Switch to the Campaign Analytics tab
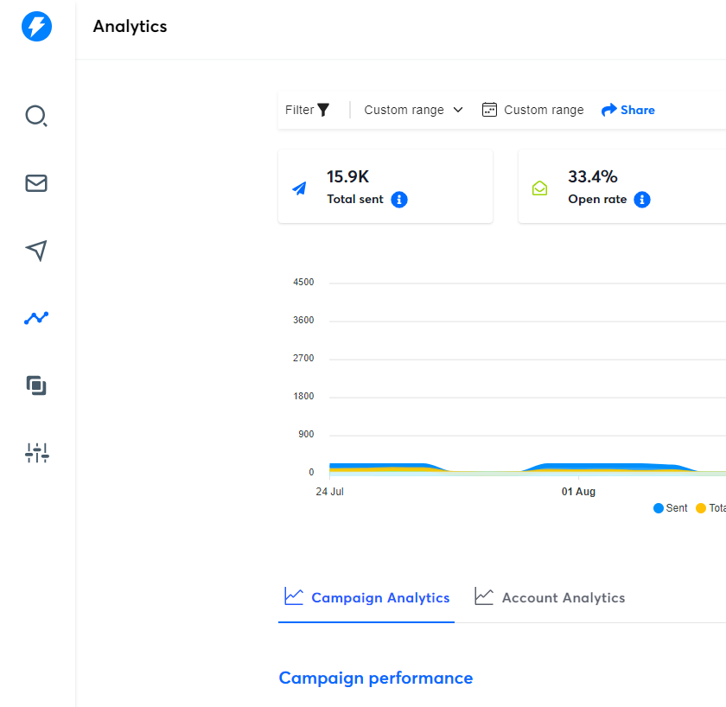The width and height of the screenshot is (726, 707). [367, 597]
